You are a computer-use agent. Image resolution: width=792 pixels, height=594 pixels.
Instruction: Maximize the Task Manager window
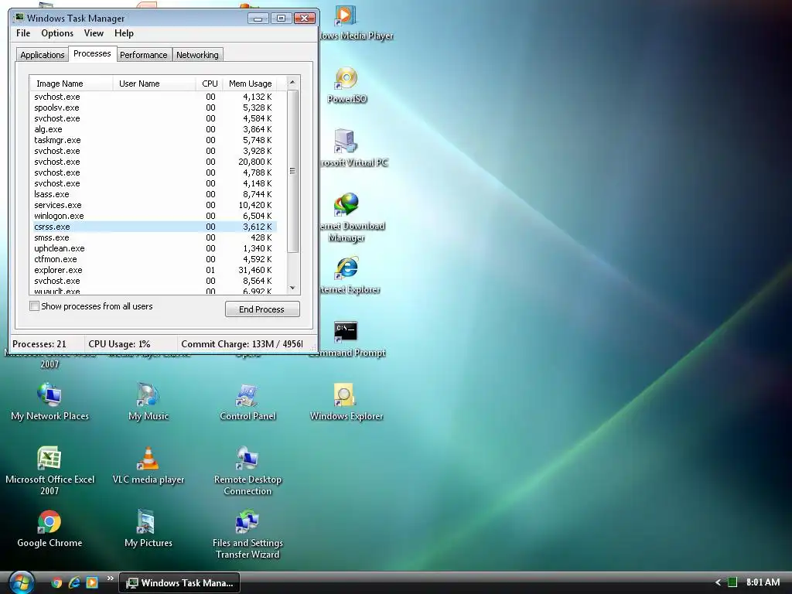click(282, 19)
